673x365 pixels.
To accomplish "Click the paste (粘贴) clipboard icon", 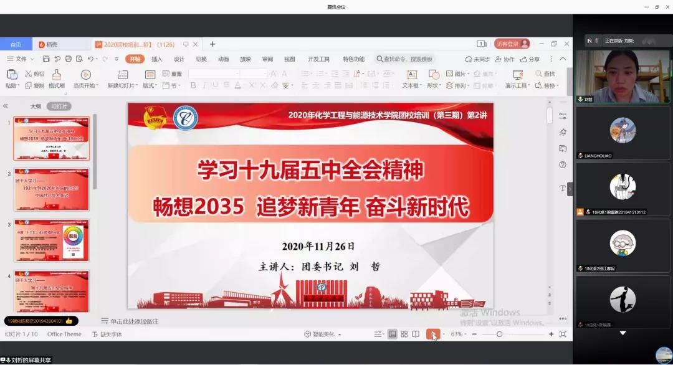I will [12, 75].
